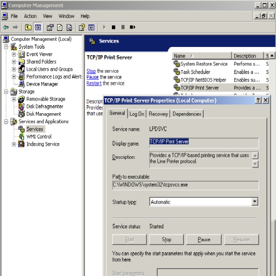Click the Performance Logs and Alerts icon
276x276 pixels.
click(22, 76)
